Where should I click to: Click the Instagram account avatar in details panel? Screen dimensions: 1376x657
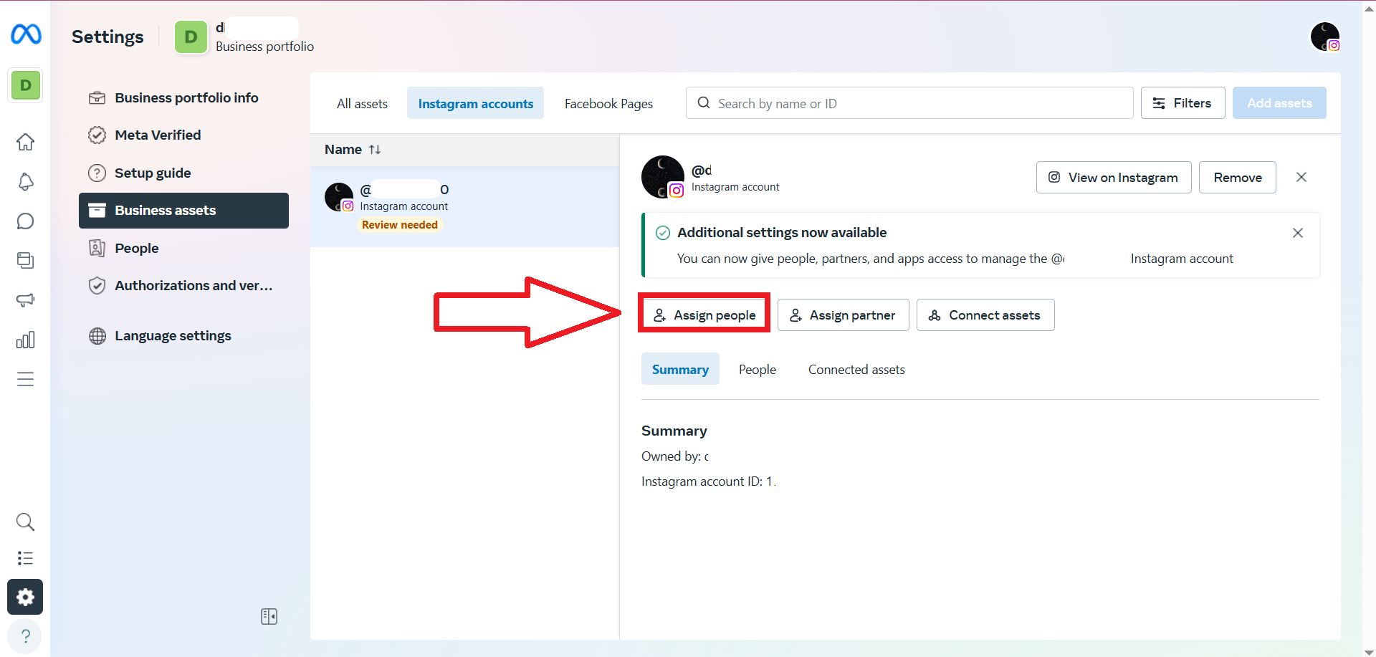tap(662, 177)
